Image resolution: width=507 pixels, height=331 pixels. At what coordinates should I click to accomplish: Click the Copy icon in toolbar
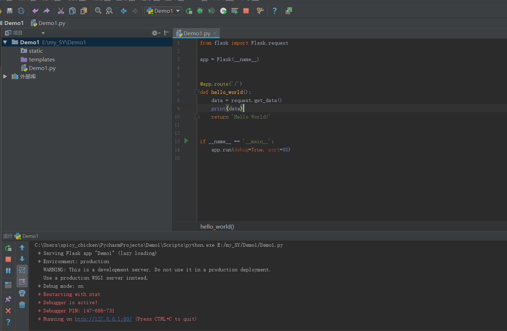(72, 11)
